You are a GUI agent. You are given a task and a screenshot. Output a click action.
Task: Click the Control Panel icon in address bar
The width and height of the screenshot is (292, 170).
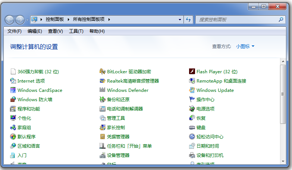pos(34,19)
